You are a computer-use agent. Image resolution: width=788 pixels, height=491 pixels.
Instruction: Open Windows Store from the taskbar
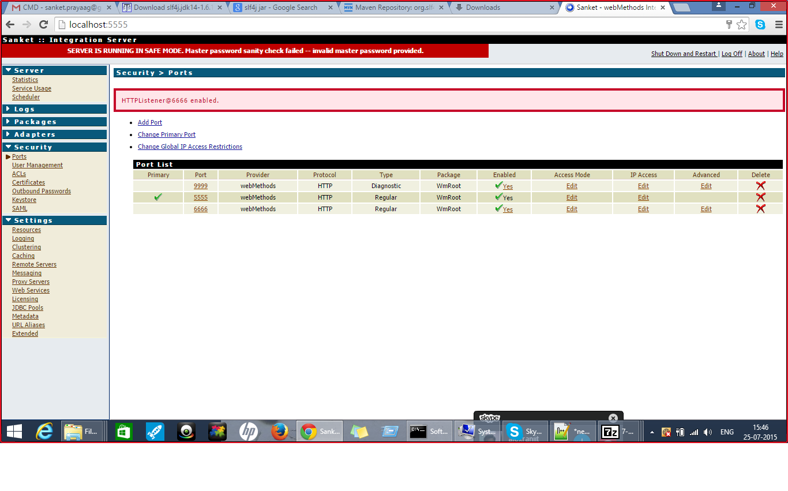123,431
